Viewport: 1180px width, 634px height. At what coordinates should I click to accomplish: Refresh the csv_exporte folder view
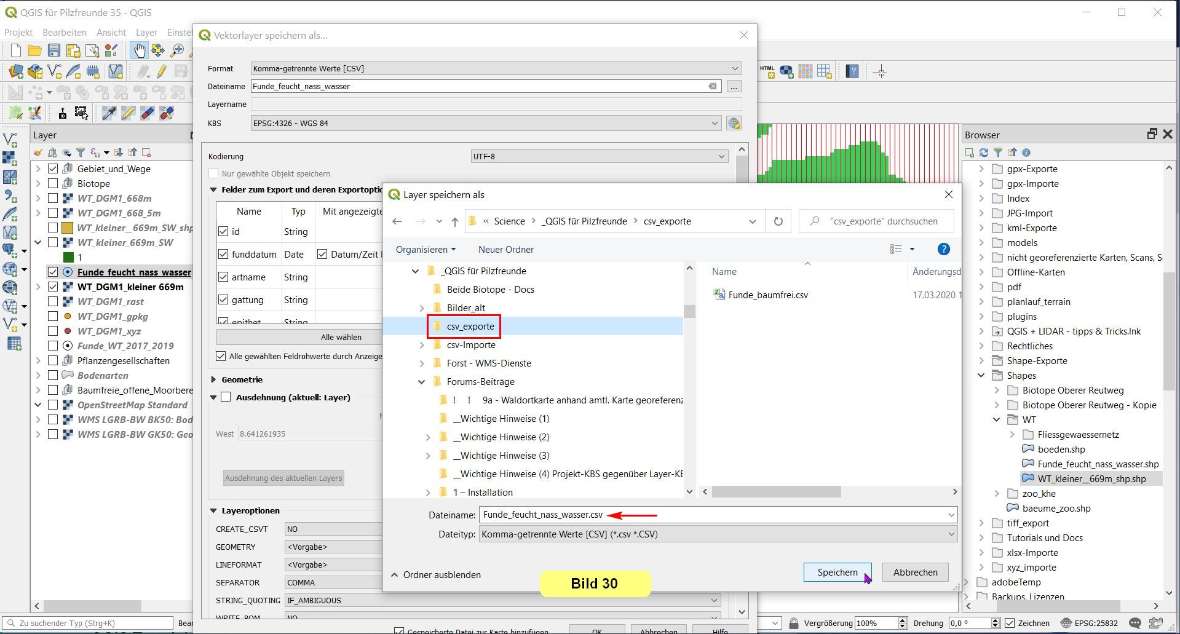coord(778,221)
